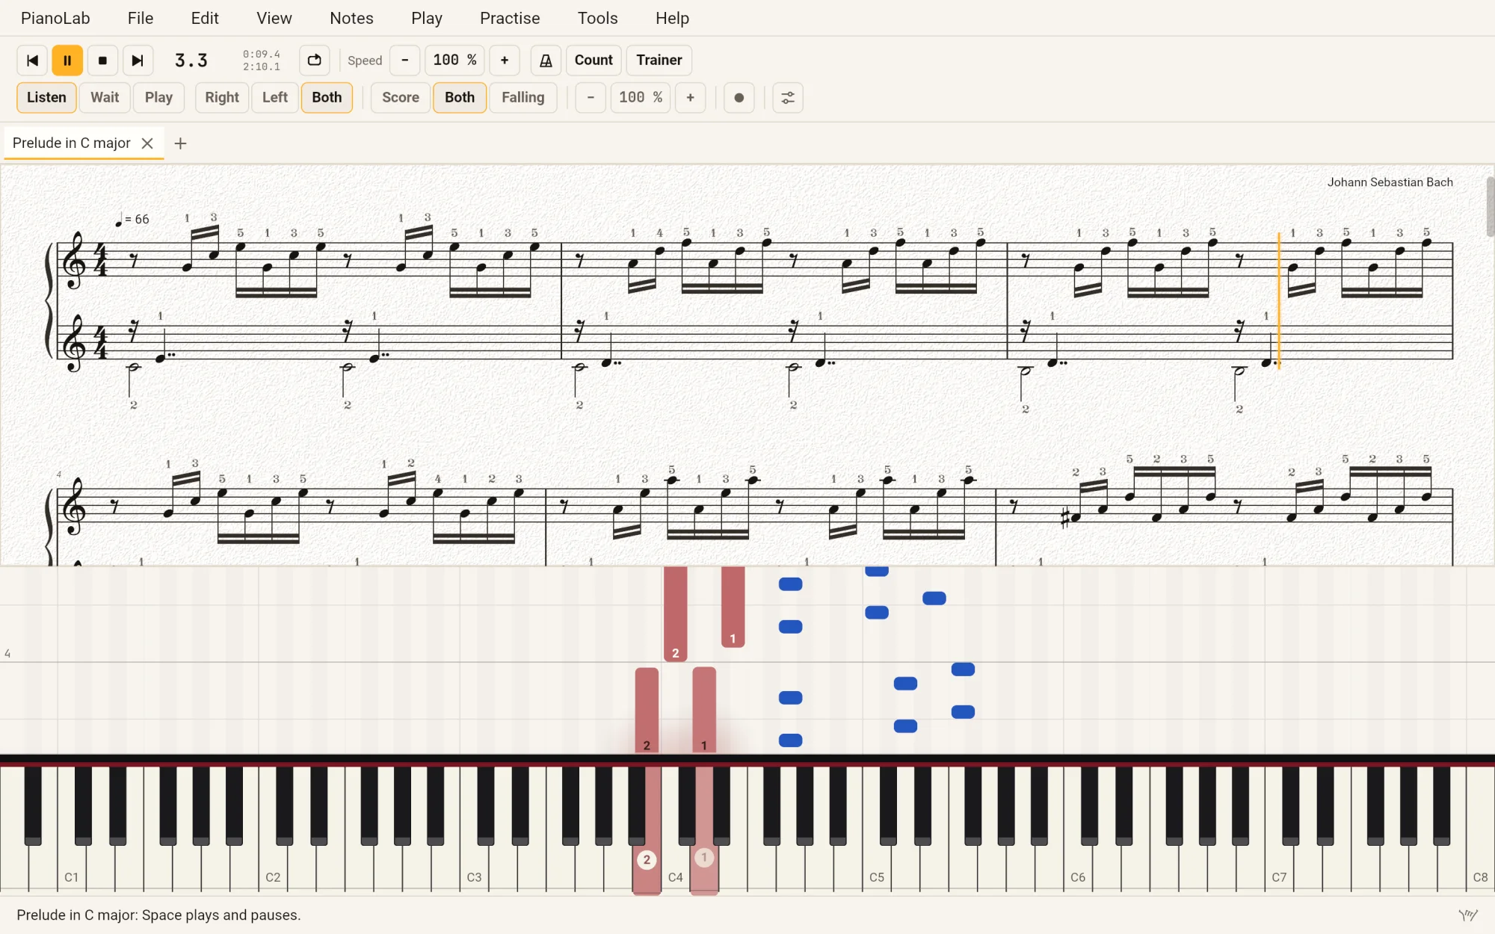This screenshot has width=1495, height=934.
Task: Open the PianoLab application menu
Action: [x=55, y=18]
